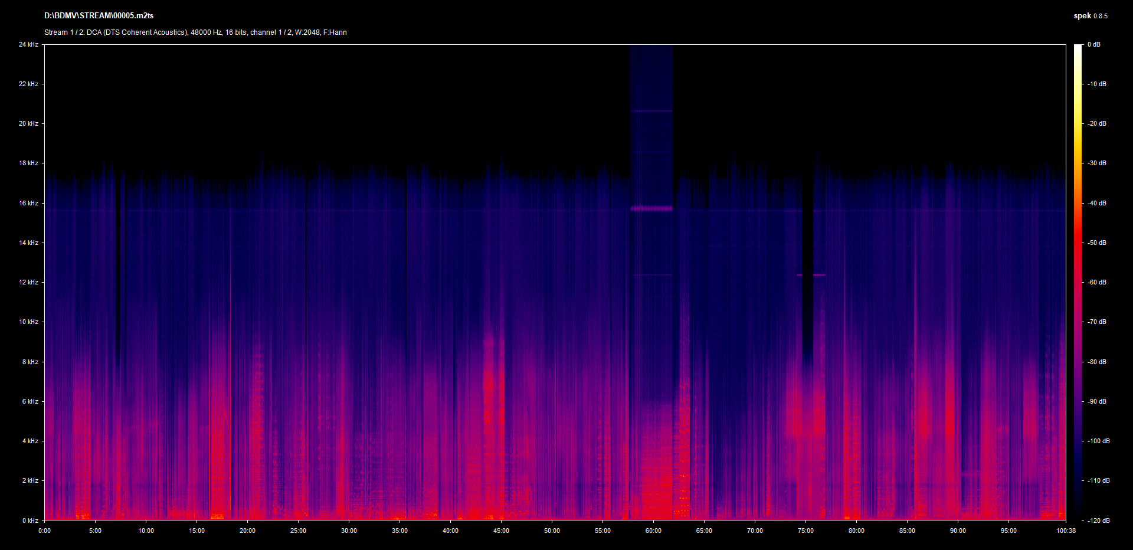1133x550 pixels.
Task: Click the 10 kHz frequency axis label
Action: click(28, 322)
